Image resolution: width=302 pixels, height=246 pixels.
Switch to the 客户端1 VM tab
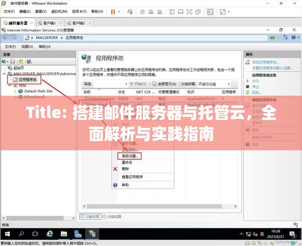pyautogui.click(x=50, y=23)
